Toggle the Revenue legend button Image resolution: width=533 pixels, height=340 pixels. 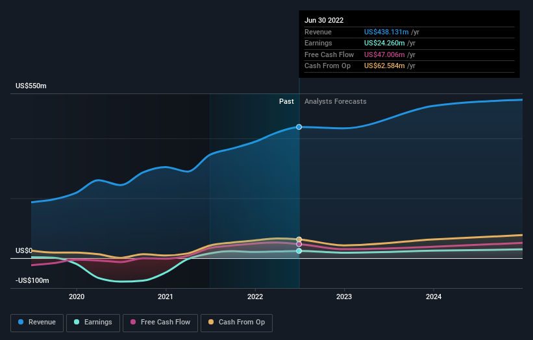coord(37,322)
